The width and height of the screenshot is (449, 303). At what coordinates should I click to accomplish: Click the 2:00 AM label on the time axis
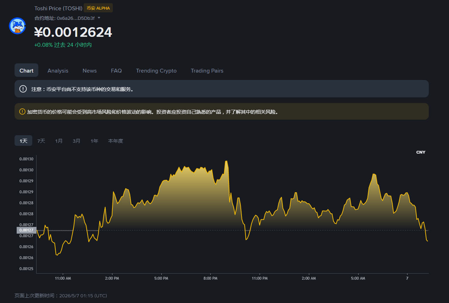coord(309,278)
